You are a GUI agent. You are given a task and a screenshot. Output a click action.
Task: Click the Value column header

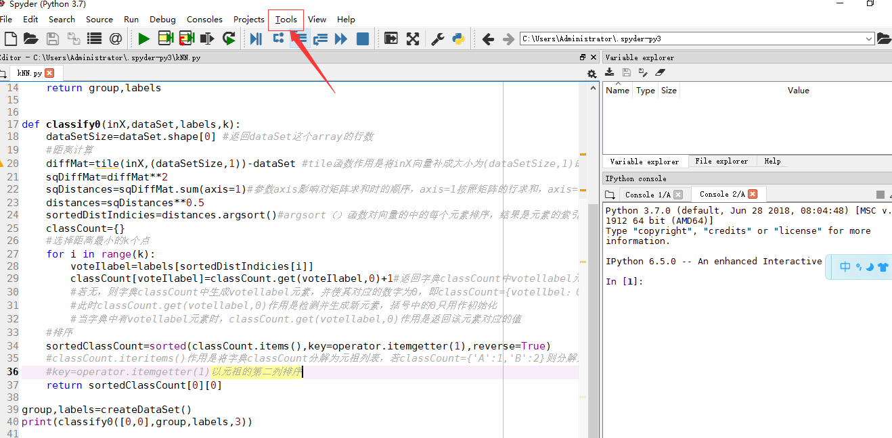pyautogui.click(x=798, y=91)
